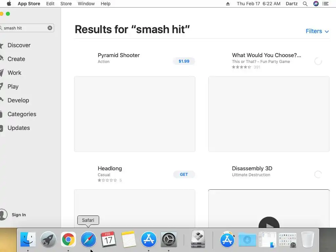This screenshot has height=252, width=336.
Task: Click the Headlong one-star rating
Action: pos(107,180)
